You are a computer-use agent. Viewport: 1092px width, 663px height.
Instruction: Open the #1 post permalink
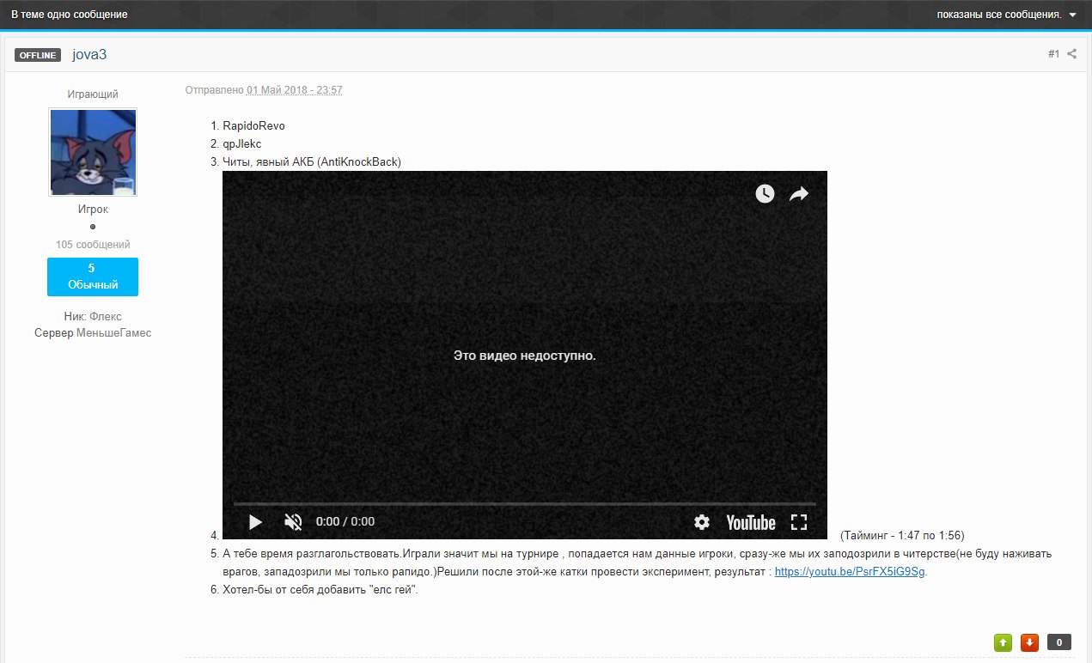pyautogui.click(x=1053, y=54)
